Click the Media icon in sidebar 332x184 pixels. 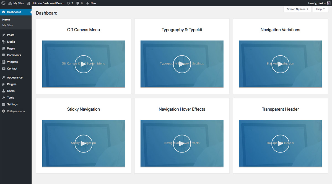(x=4, y=42)
